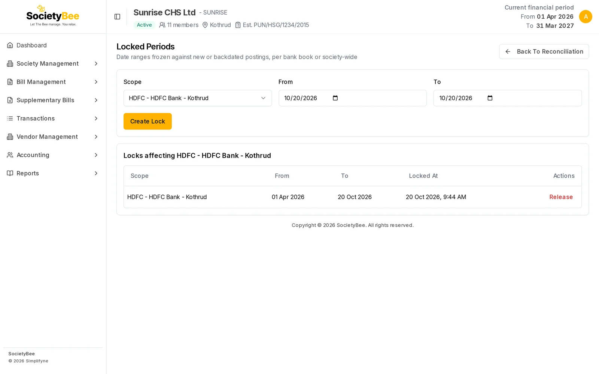Image resolution: width=599 pixels, height=374 pixels.
Task: Click the Accounting users icon
Action: [x=10, y=155]
